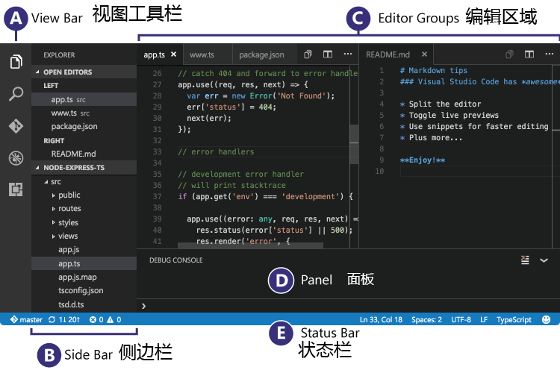The height and width of the screenshot is (373, 560).
Task: Open tsd.d.ts file
Action: [84, 304]
